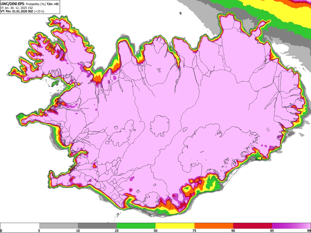Click the legend tick label '95'
The height and width of the screenshot is (233, 311).
pos(272,231)
